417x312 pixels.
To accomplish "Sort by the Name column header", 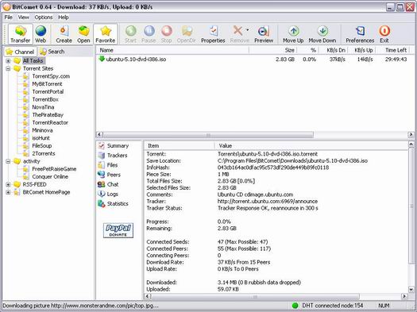I will [172, 50].
